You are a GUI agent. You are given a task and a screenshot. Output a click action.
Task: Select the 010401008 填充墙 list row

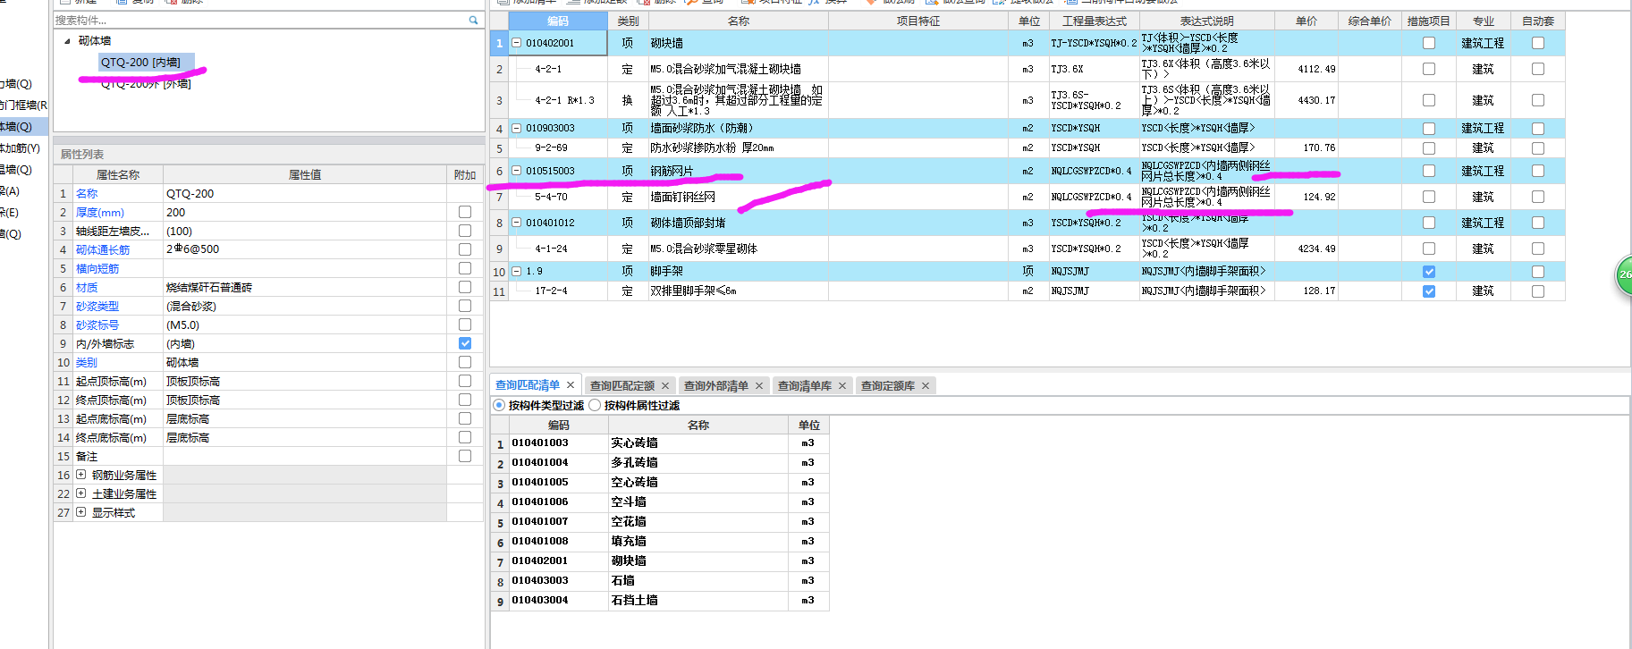[660, 542]
